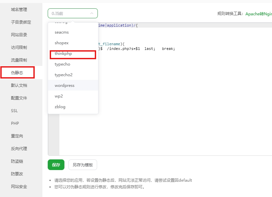The height and width of the screenshot is (197, 272).
Task: Open 配置文件 to edit the config
Action: tap(18, 98)
